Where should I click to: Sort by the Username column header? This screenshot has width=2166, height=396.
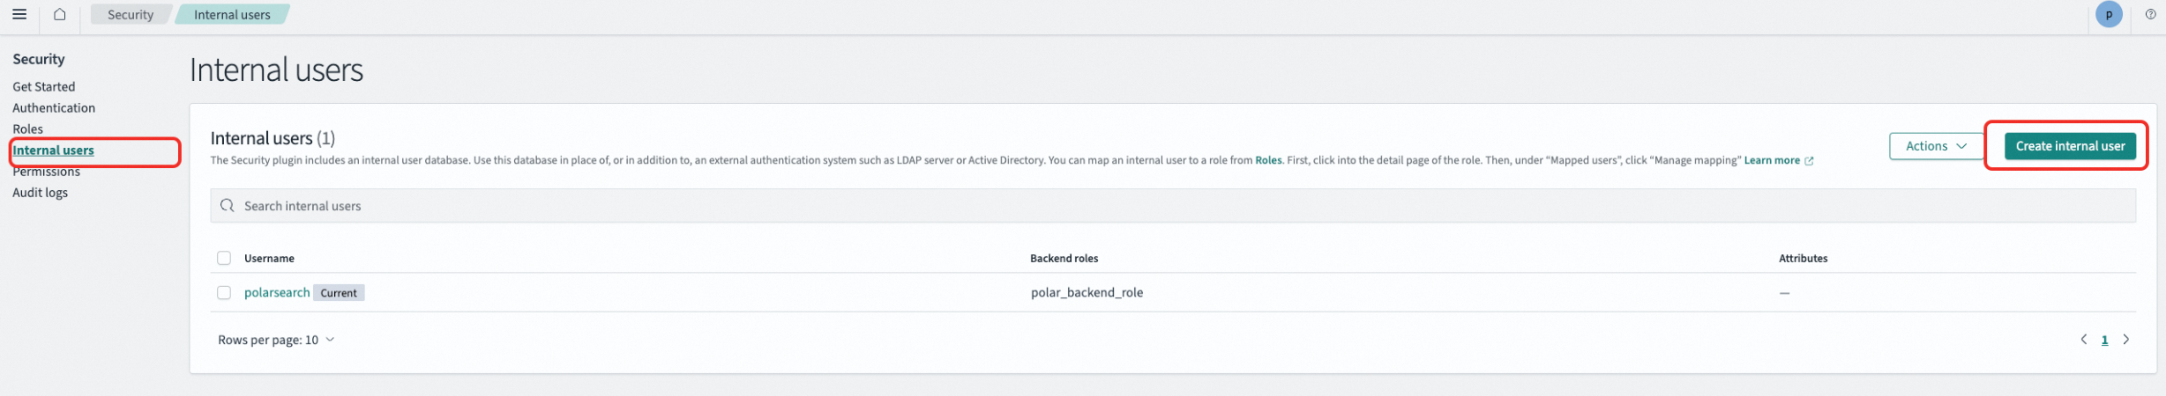coord(269,258)
